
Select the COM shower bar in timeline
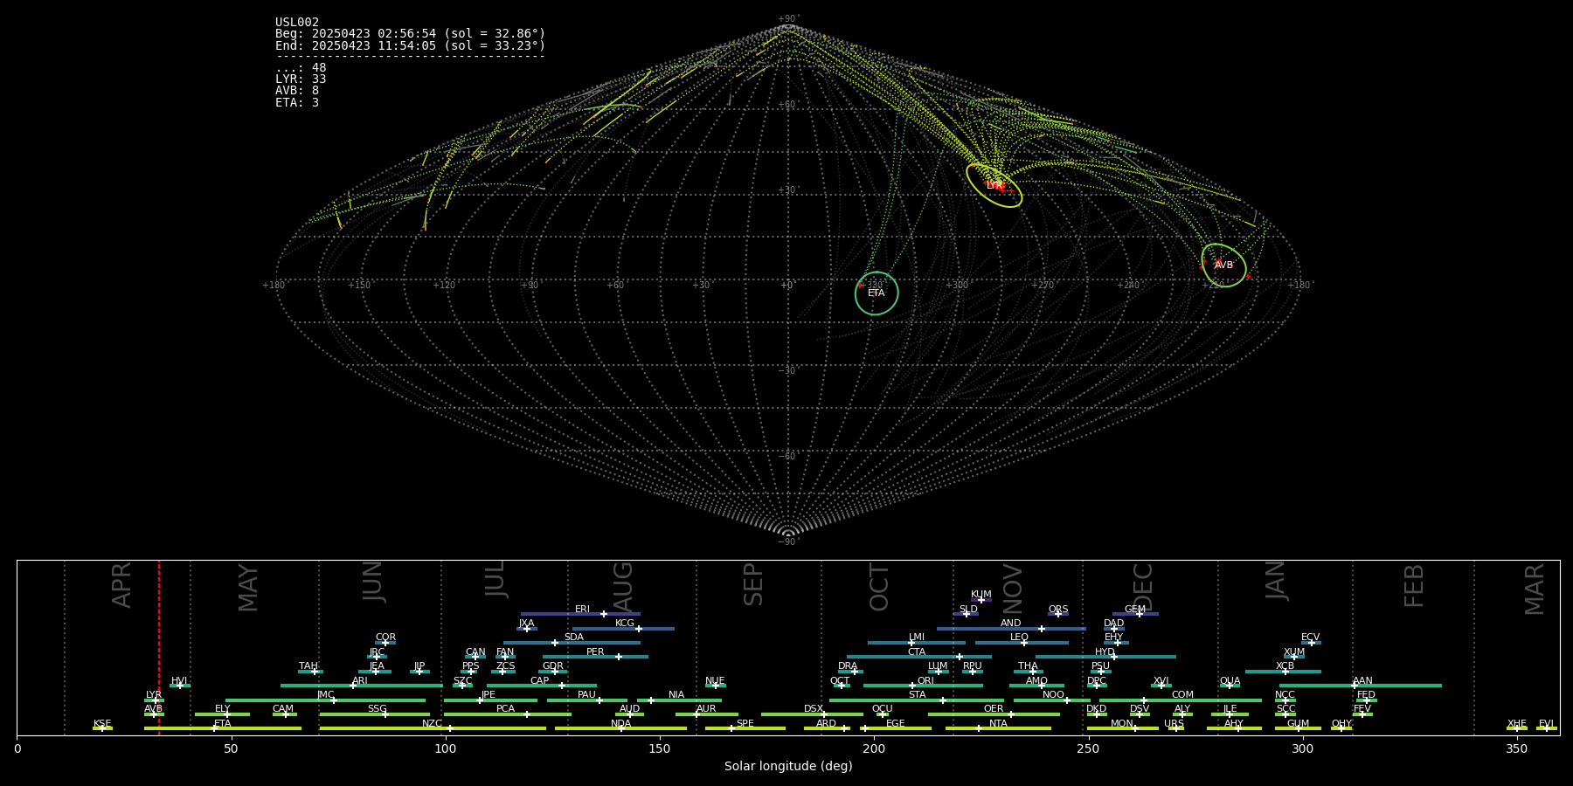pyautogui.click(x=1181, y=700)
